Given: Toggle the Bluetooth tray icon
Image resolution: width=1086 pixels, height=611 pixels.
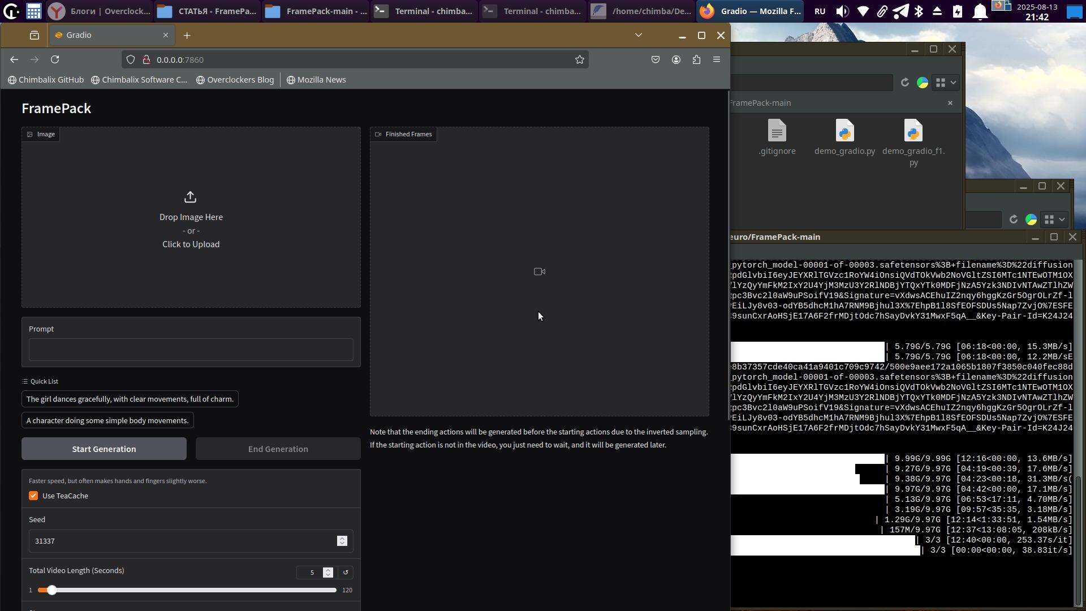Looking at the screenshot, I should pyautogui.click(x=919, y=11).
